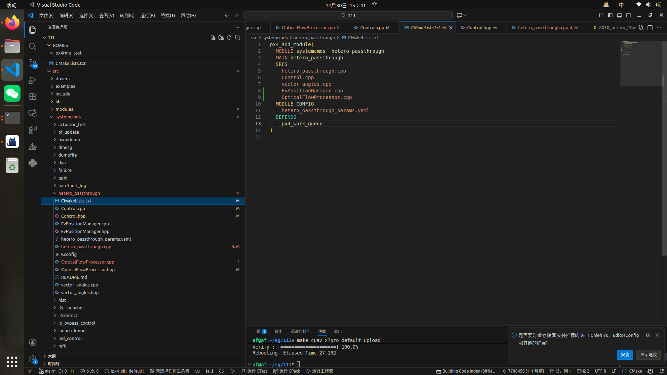This screenshot has width=667, height=375.
Task: Open the 终端(T) menu
Action: click(167, 15)
